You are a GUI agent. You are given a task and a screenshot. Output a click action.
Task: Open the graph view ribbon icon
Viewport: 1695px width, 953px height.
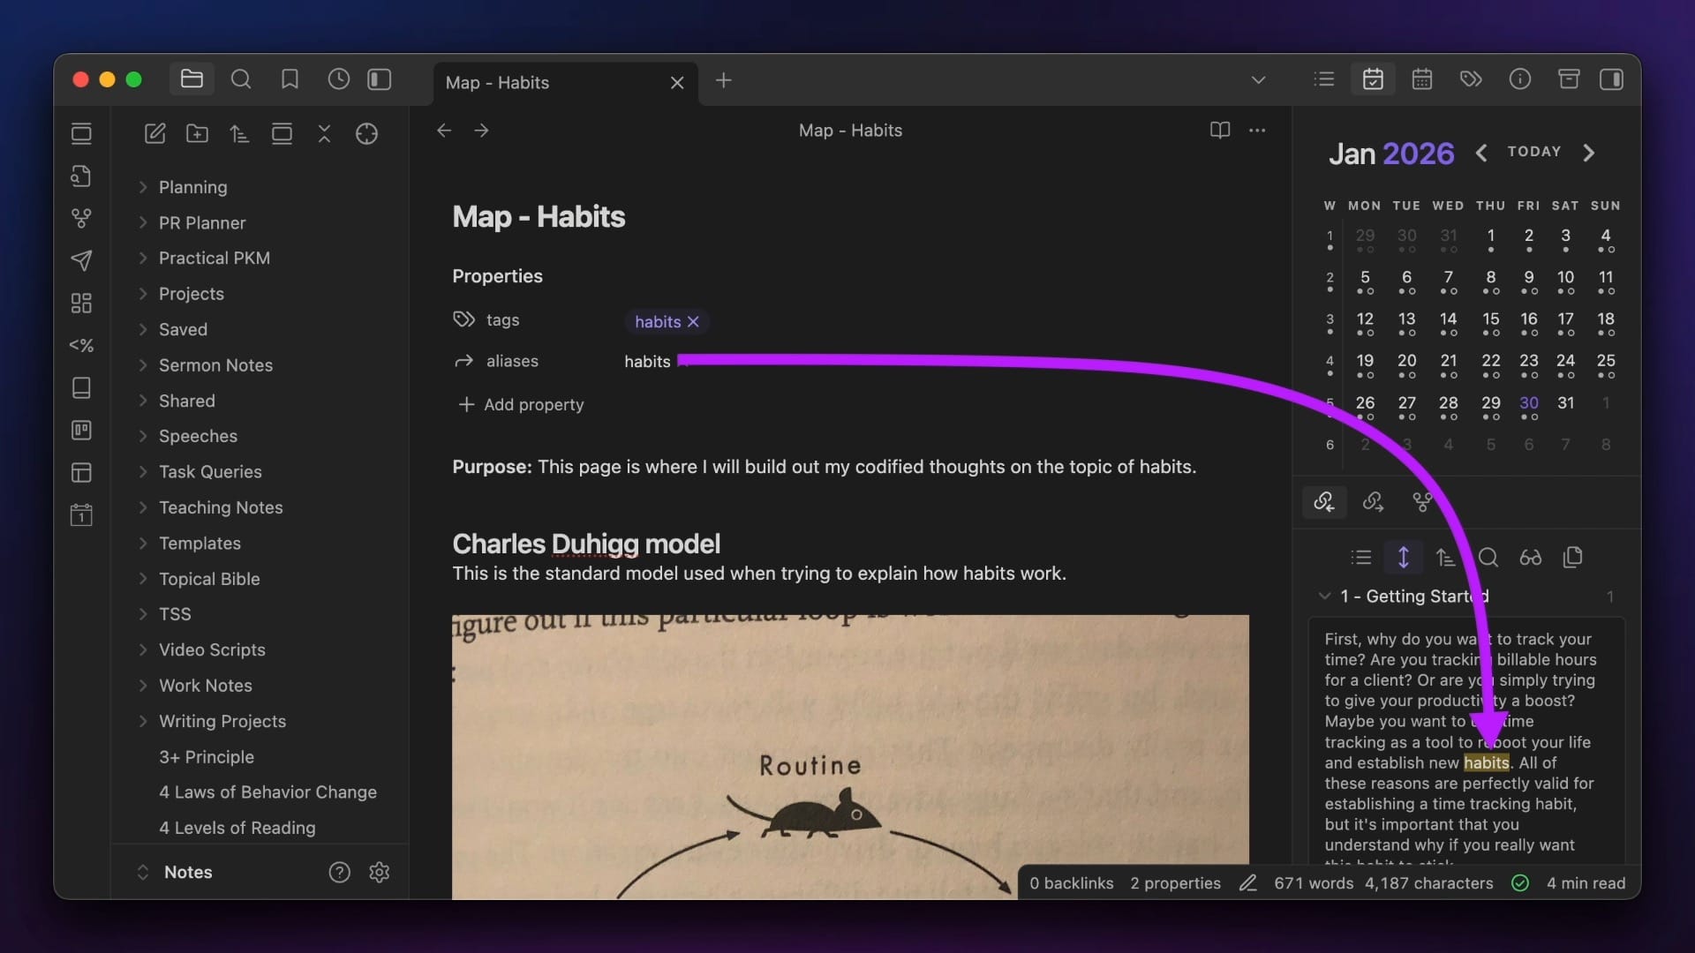click(x=81, y=218)
